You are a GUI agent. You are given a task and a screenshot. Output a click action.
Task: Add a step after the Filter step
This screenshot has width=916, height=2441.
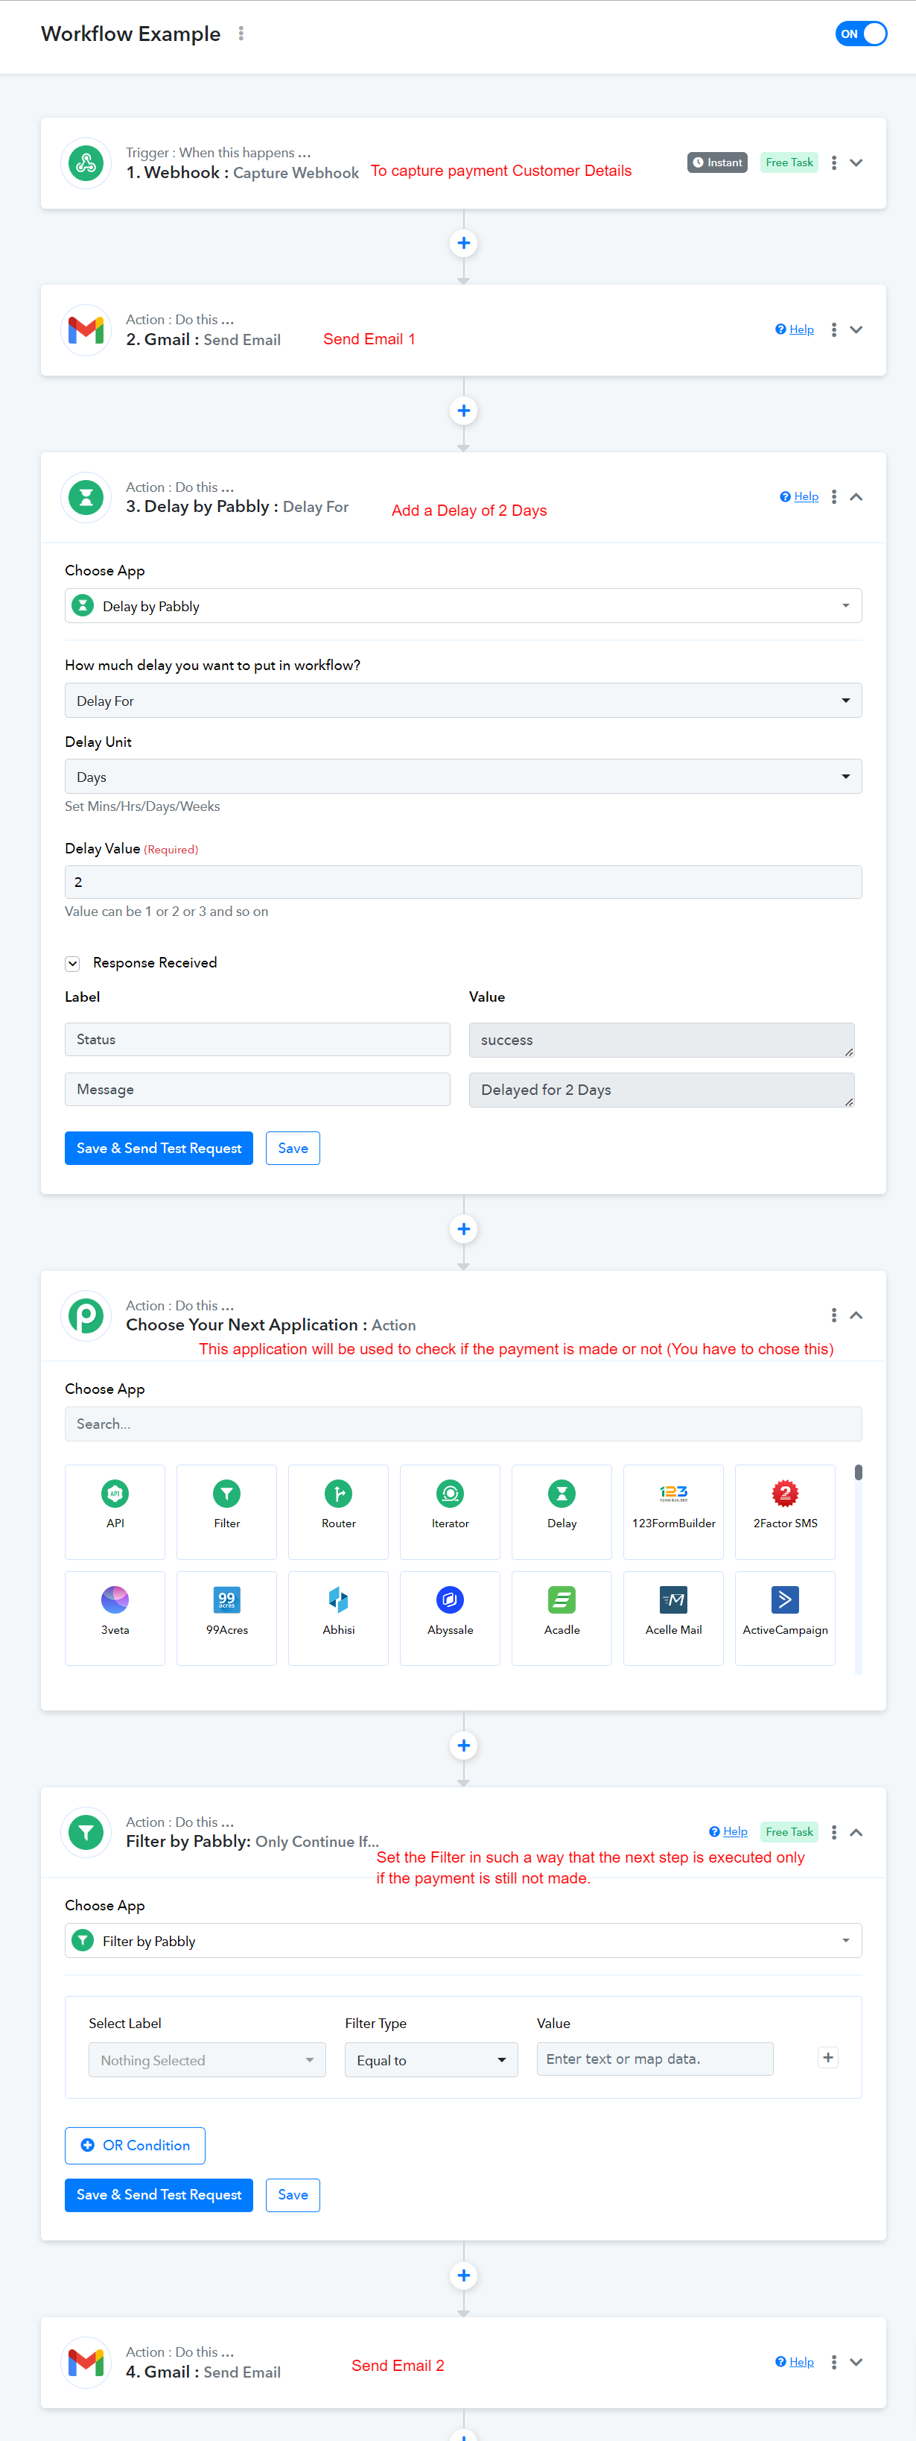463,2276
